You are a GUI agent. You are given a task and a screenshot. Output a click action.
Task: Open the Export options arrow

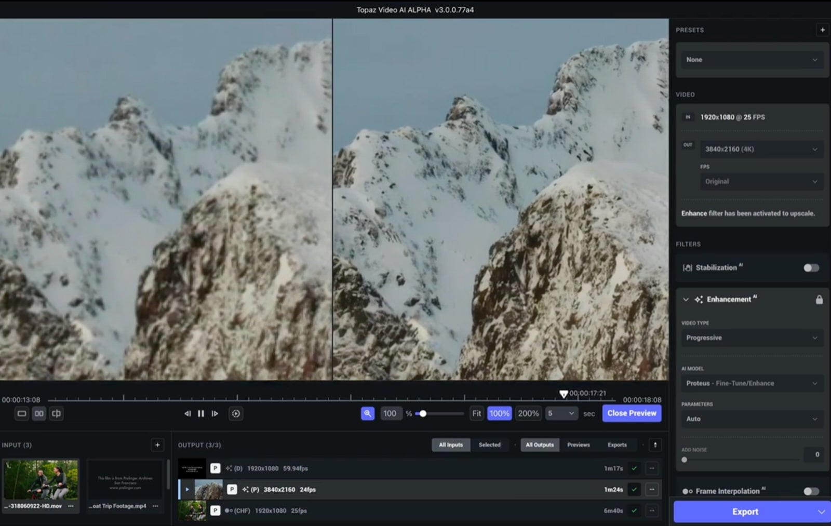tap(821, 512)
